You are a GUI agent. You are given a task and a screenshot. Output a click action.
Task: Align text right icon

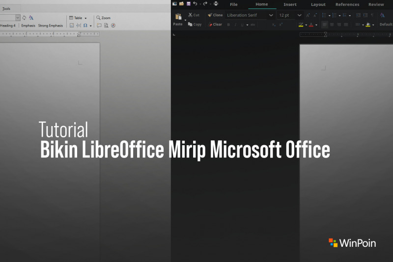pyautogui.click(x=339, y=25)
